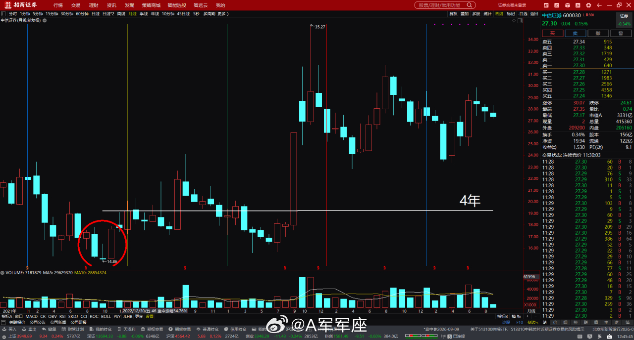Open the 资讯 menu
634x340 pixels.
[111, 5]
